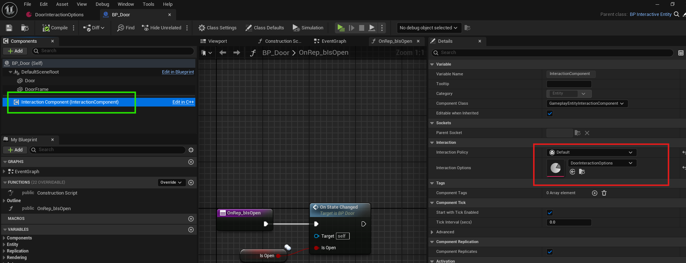The height and width of the screenshot is (263, 686).
Task: Navigate forward in graph history
Action: coord(237,53)
